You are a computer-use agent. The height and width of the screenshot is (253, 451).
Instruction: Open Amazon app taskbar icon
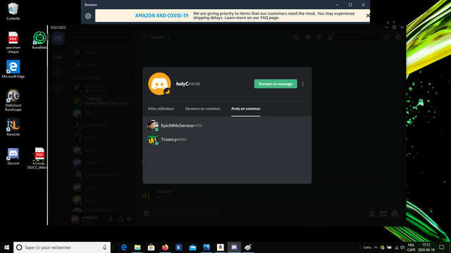[221, 247]
